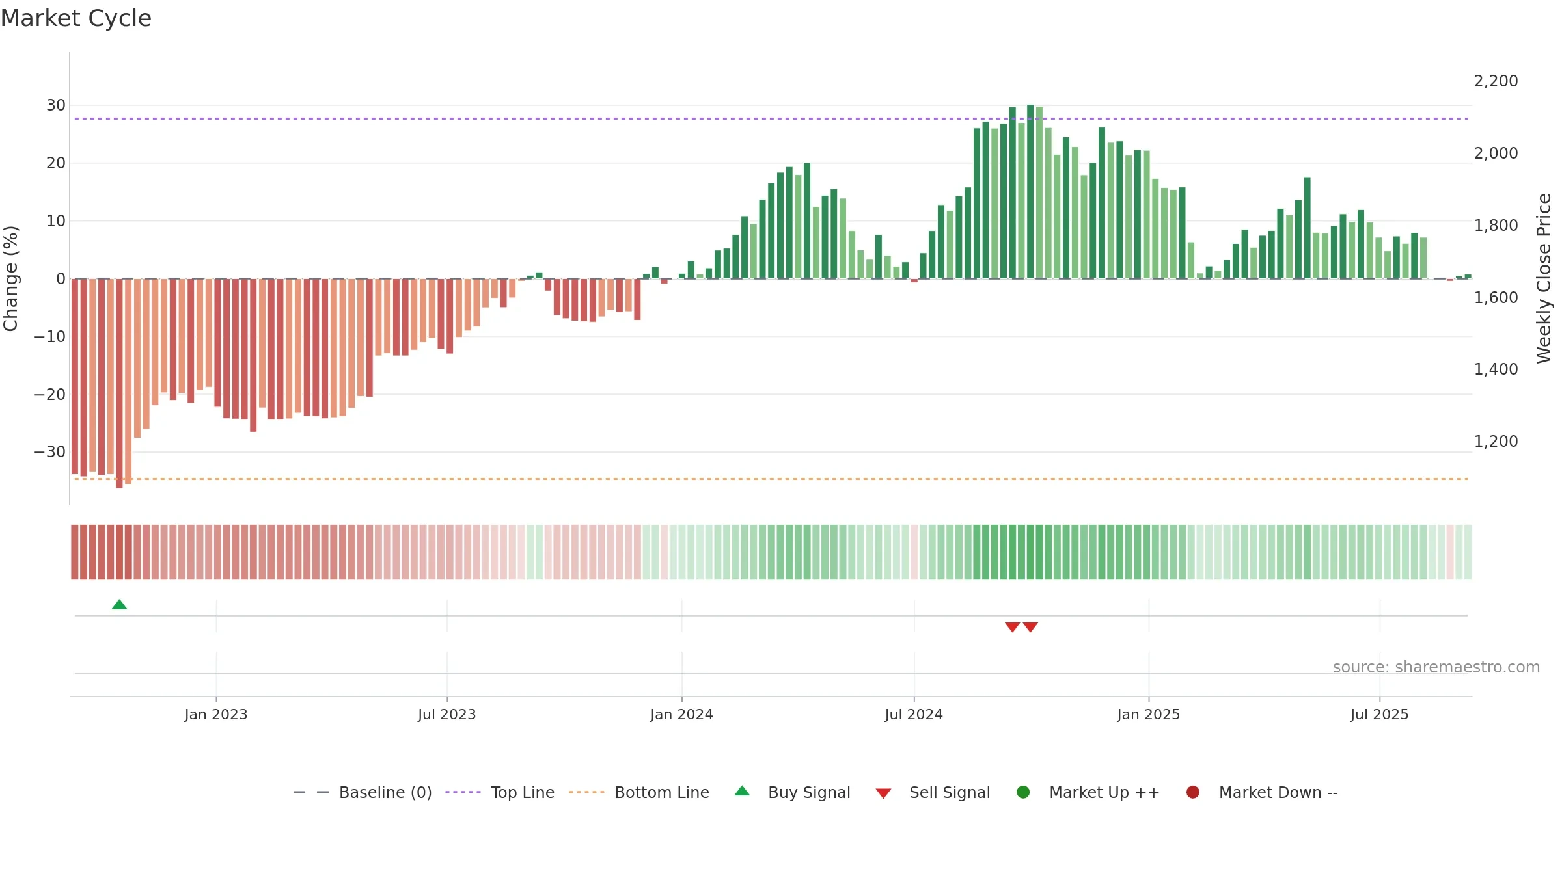Toggle the Baseline (0) legend entry
The width and height of the screenshot is (1562, 878).
[363, 792]
